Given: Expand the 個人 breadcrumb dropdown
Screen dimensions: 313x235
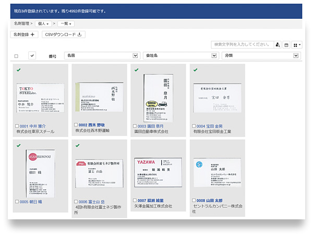Looking at the screenshot, I should (43, 24).
